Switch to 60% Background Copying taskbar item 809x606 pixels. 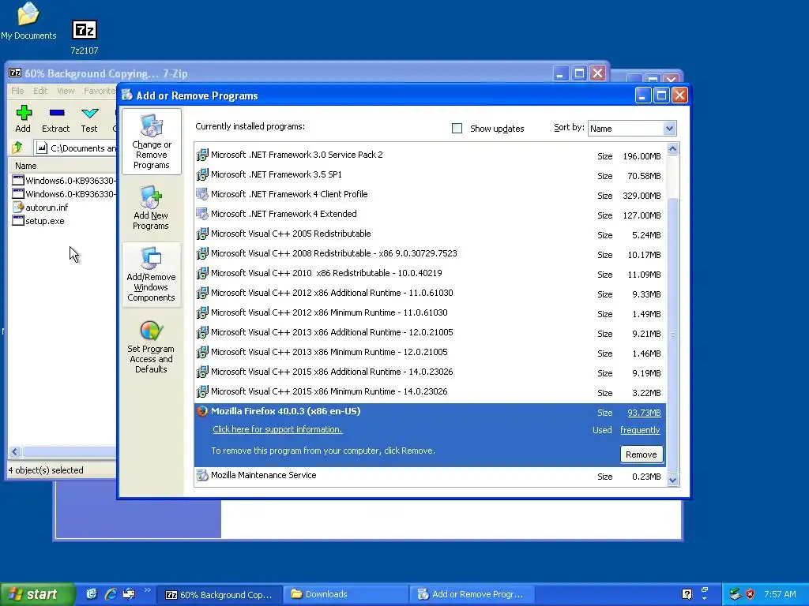tap(220, 594)
